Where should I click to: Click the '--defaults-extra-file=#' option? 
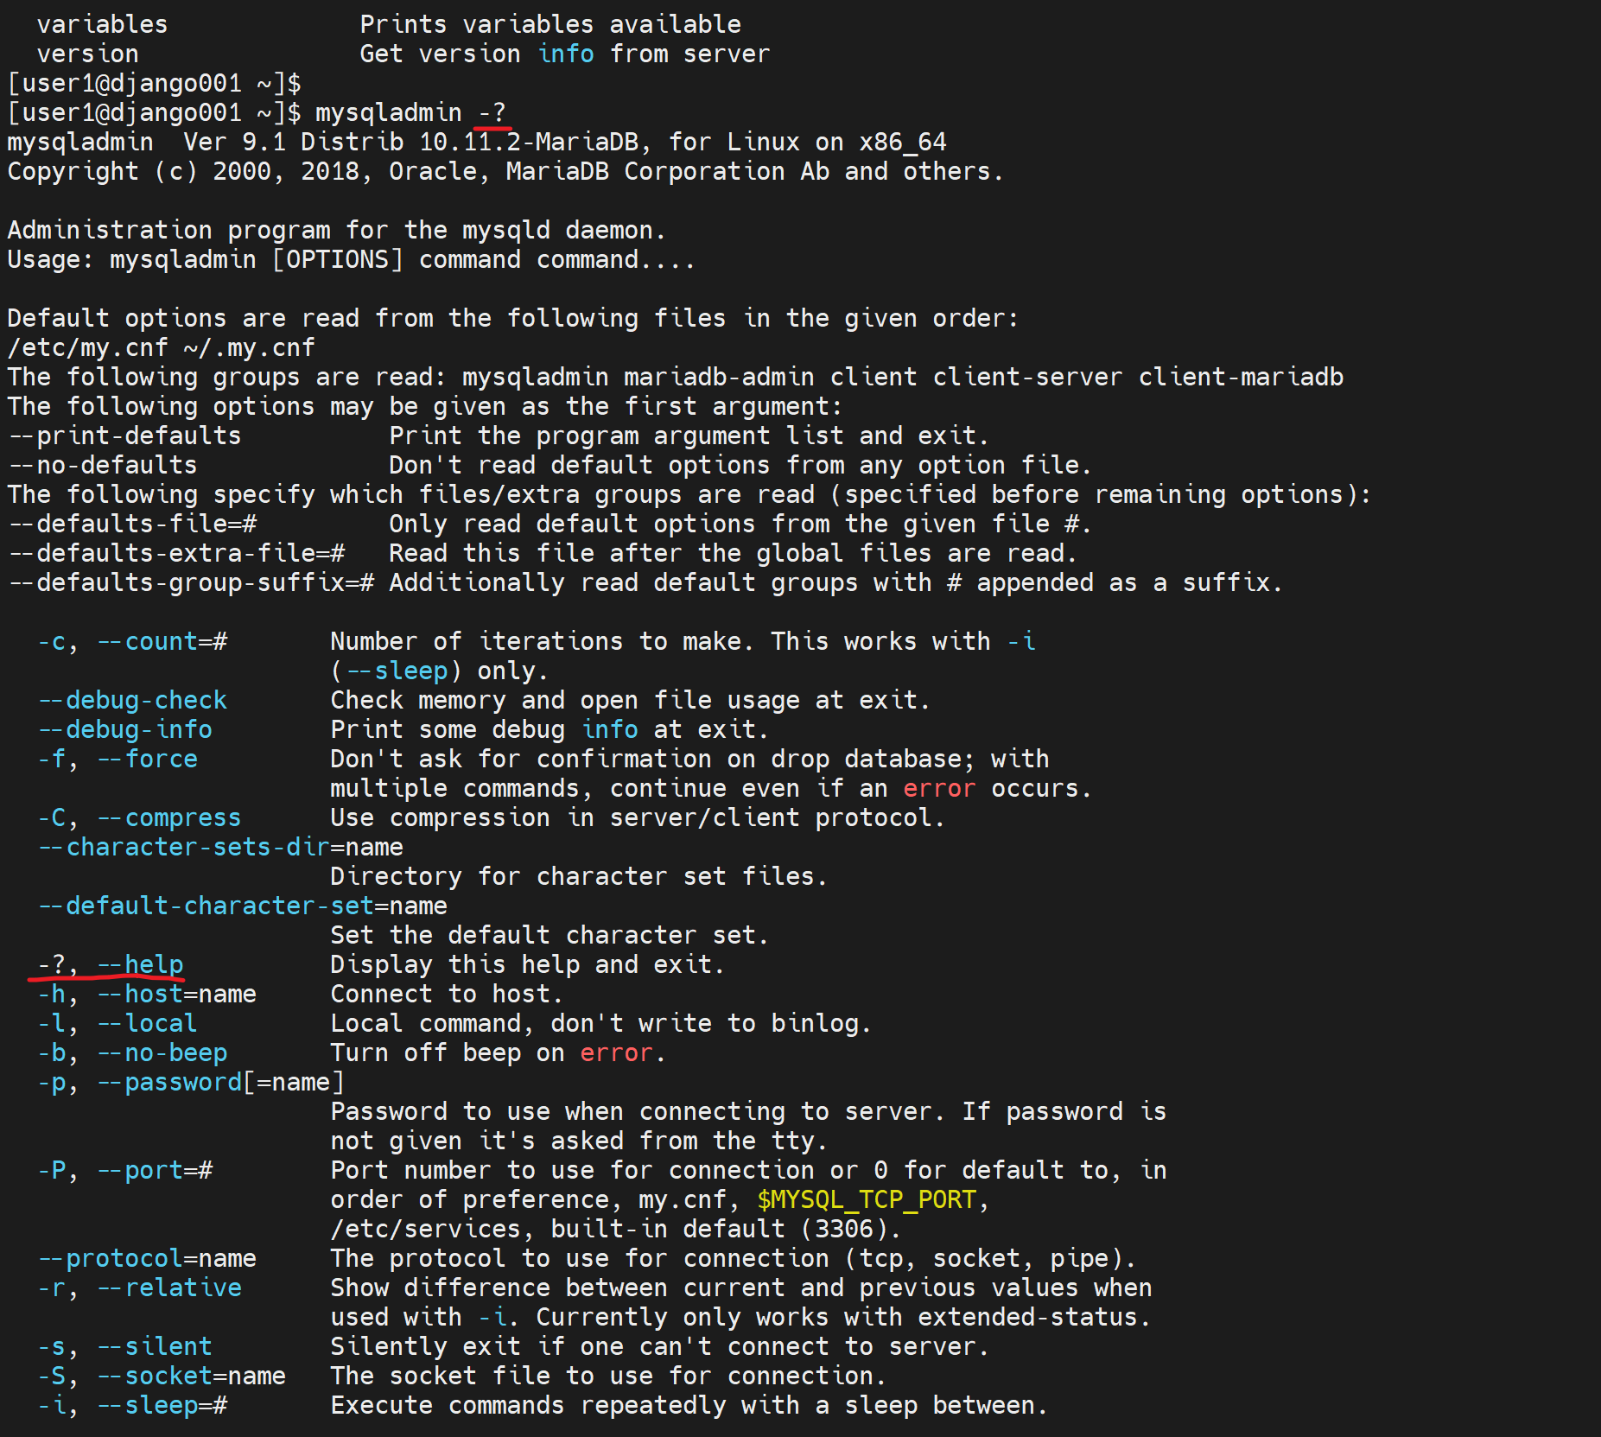(176, 553)
